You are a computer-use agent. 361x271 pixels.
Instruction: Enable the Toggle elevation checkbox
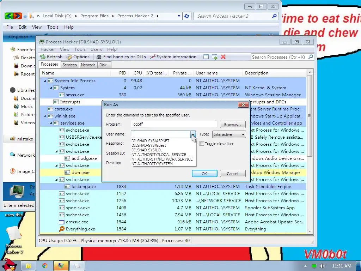(x=202, y=144)
